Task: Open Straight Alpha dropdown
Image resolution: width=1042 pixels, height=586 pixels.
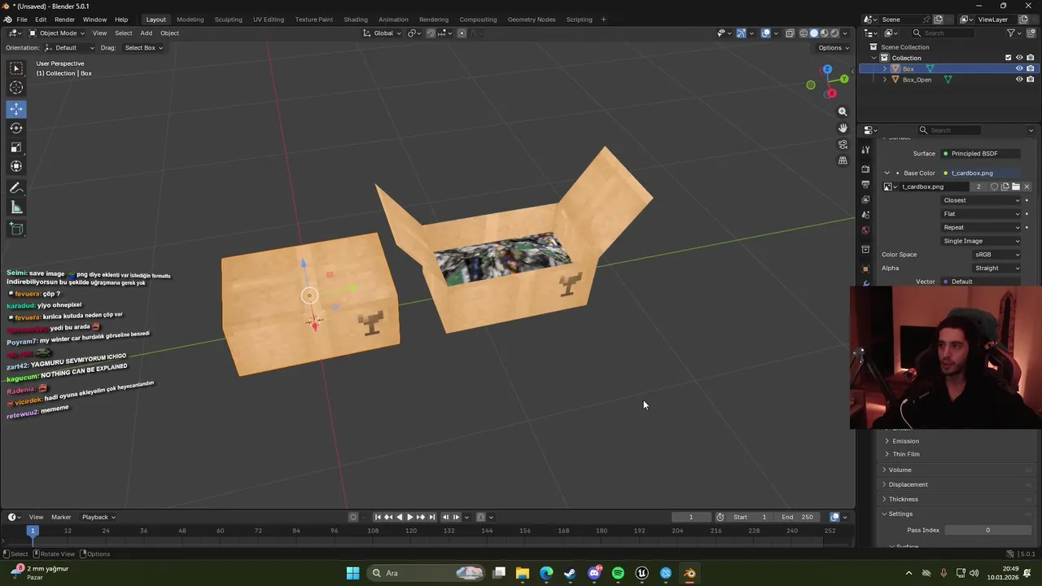Action: pos(997,269)
